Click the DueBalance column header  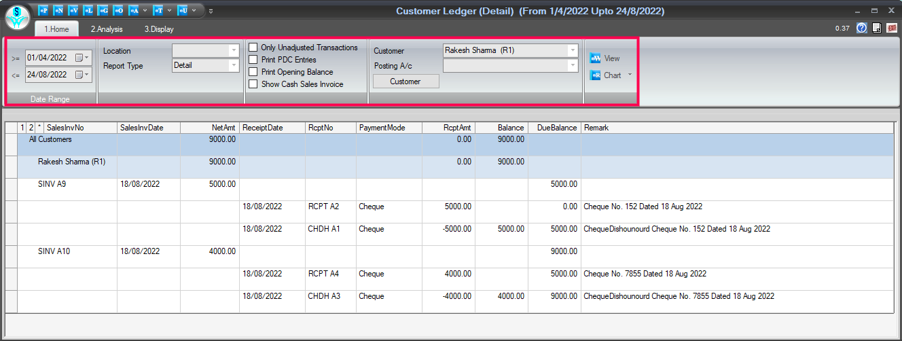(554, 128)
